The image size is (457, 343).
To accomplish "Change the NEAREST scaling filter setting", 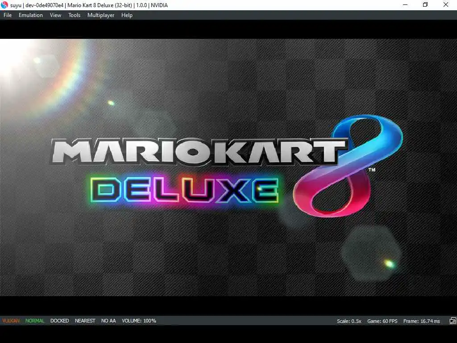I will point(85,321).
